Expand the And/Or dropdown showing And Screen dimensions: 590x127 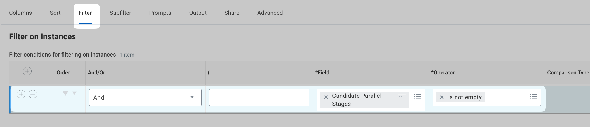coord(145,97)
